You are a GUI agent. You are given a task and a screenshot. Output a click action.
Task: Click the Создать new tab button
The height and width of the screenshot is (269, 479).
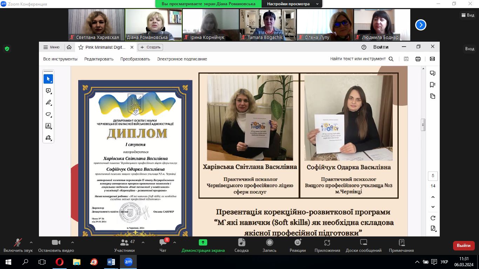[150, 47]
